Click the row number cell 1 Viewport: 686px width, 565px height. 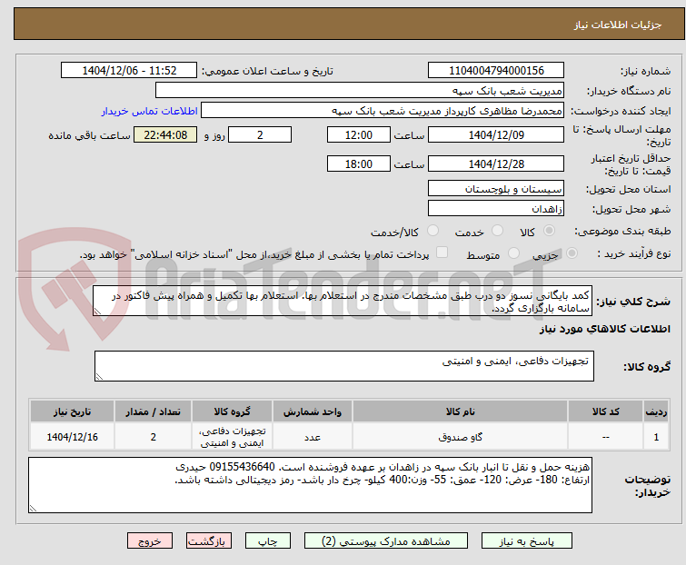[x=656, y=436]
